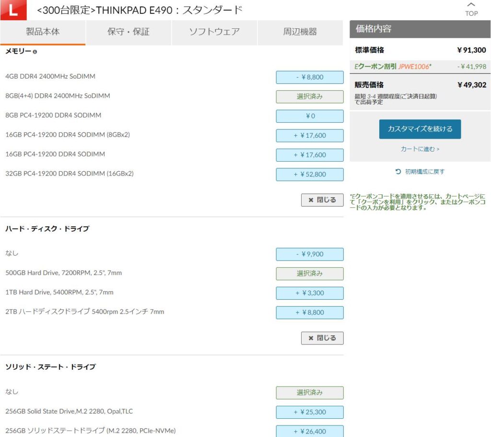Click 選択済み for SSD なし
Viewport: 491px width, 437px height.
(x=310, y=393)
